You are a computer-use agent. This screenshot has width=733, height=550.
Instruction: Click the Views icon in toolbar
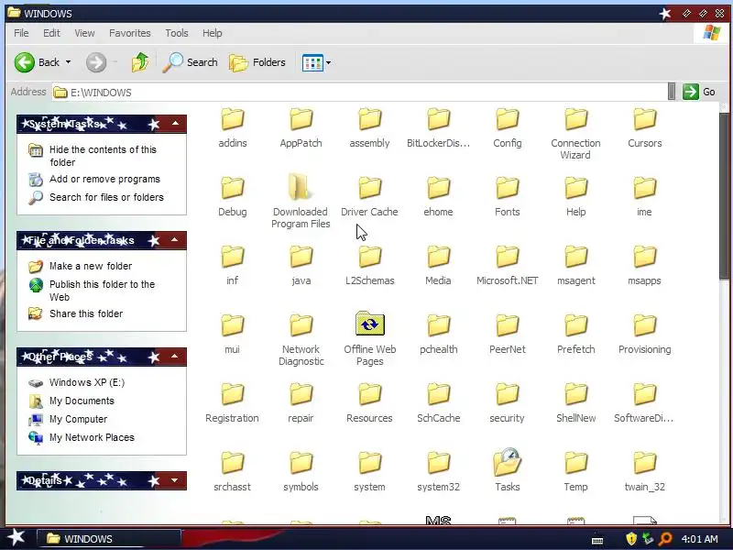click(312, 62)
